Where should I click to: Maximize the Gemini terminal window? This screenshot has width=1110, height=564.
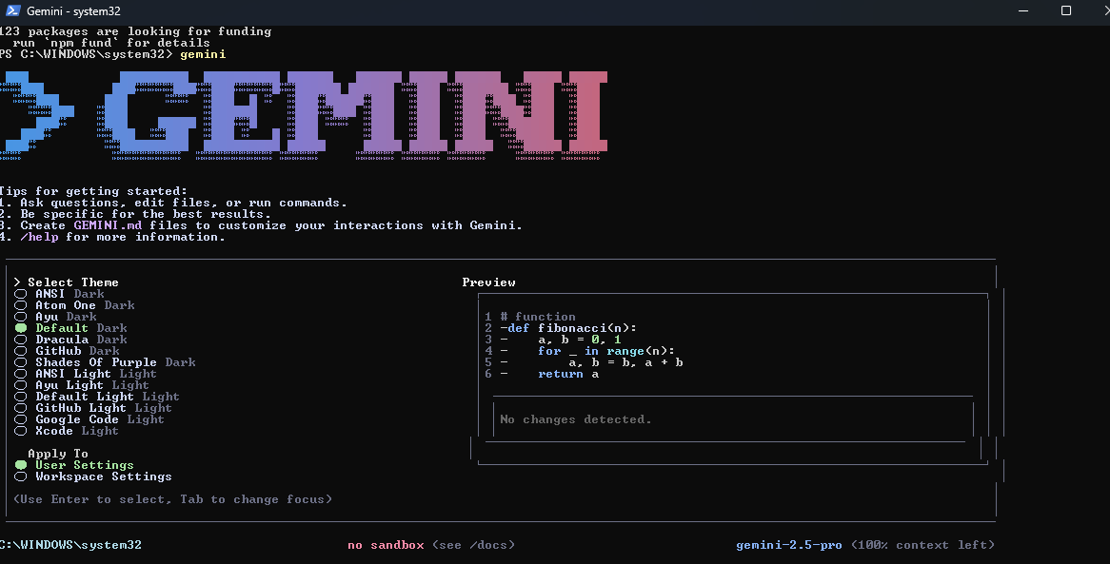1066,10
